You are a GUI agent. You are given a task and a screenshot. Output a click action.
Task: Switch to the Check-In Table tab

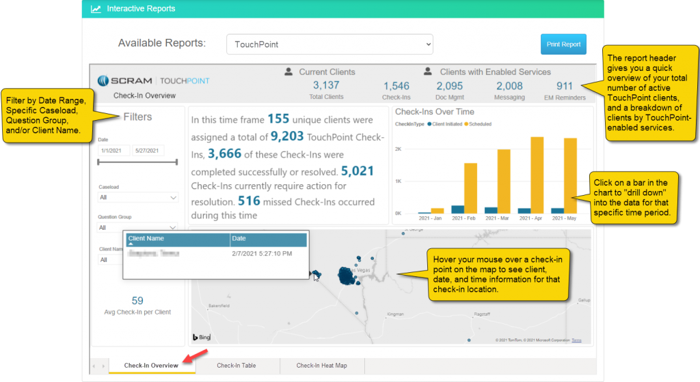tap(237, 366)
